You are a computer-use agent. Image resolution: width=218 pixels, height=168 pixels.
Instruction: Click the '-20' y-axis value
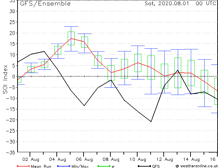click(x=10, y=120)
